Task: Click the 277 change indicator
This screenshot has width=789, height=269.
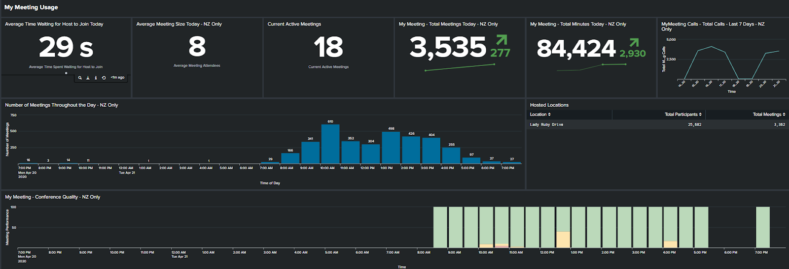Action: click(x=500, y=53)
